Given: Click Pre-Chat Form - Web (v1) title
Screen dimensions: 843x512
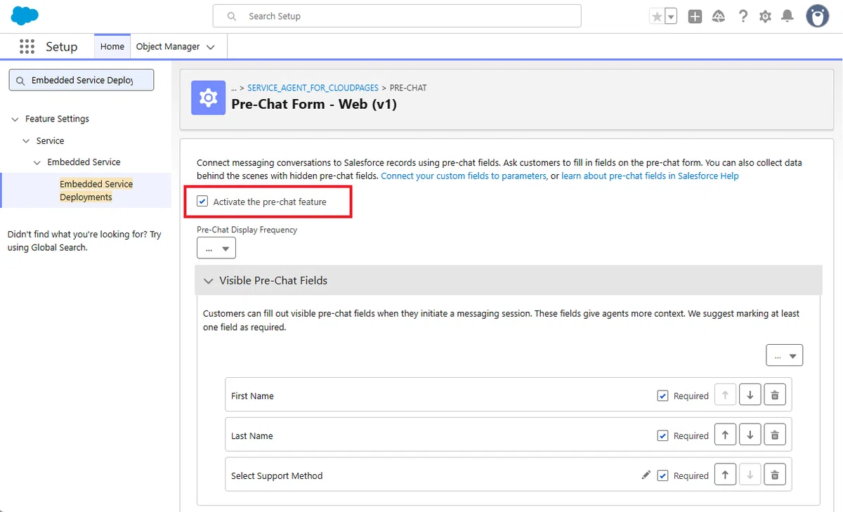Looking at the screenshot, I should click(x=314, y=104).
